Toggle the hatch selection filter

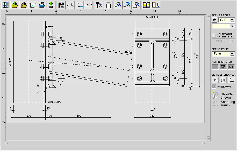(223, 67)
